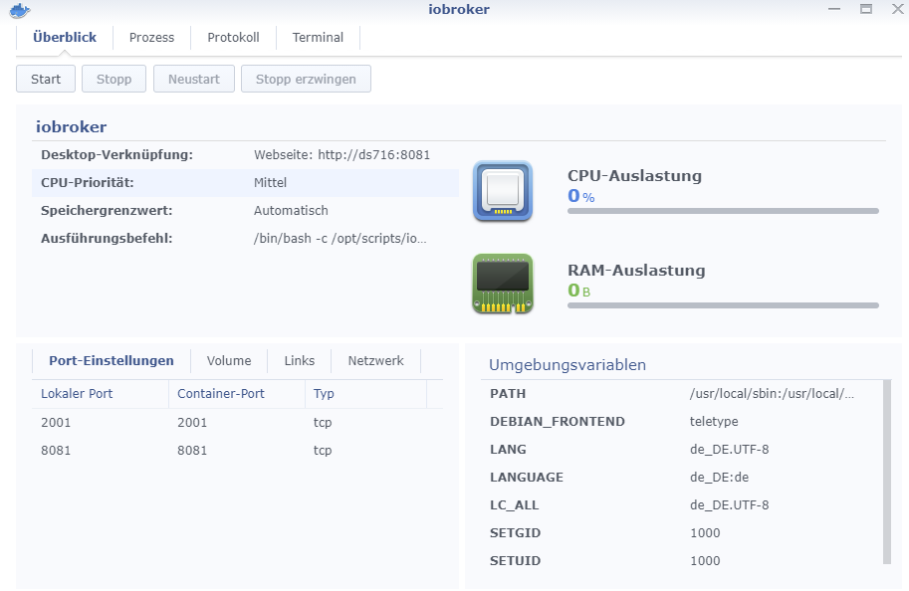
Task: Minimize the iobroker window
Action: (834, 9)
